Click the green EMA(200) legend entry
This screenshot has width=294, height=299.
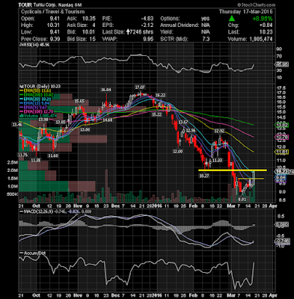tap(37, 95)
